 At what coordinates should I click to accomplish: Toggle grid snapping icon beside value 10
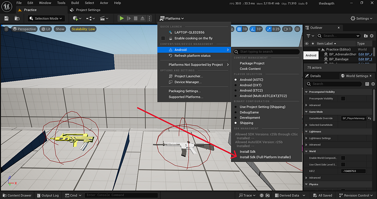coord(239,29)
